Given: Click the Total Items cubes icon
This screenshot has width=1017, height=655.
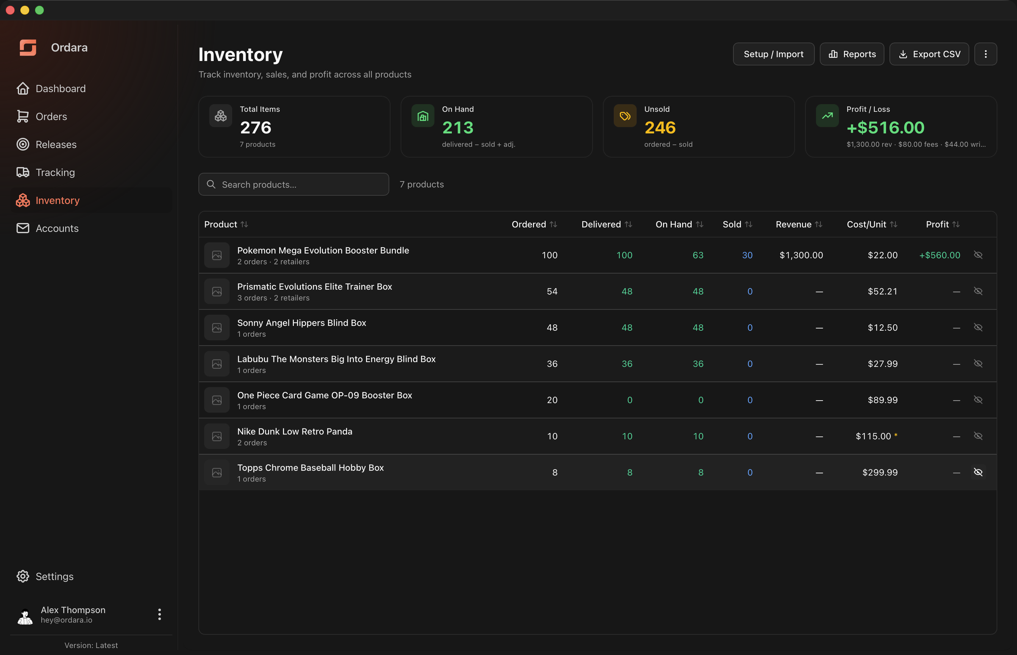Looking at the screenshot, I should [220, 116].
